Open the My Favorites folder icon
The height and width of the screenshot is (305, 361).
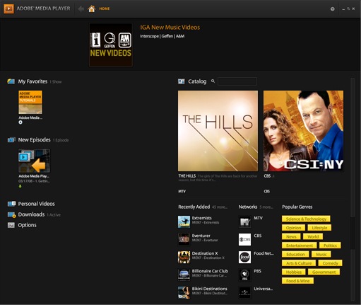pos(11,81)
